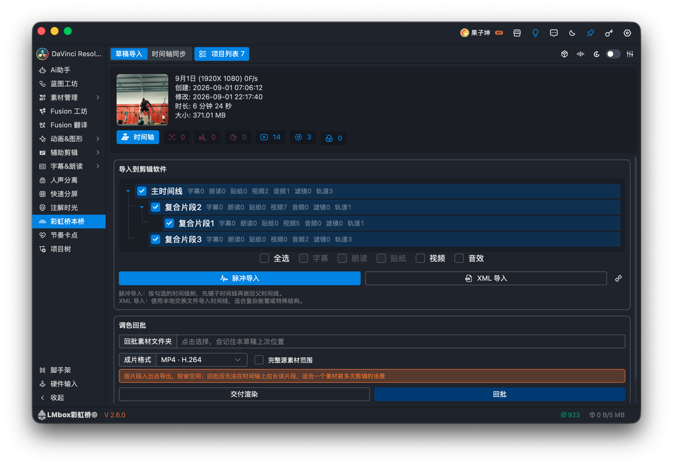Image resolution: width=673 pixels, height=466 pixels.
Task: Uncheck the 主时间线 checkbox
Action: coord(142,191)
